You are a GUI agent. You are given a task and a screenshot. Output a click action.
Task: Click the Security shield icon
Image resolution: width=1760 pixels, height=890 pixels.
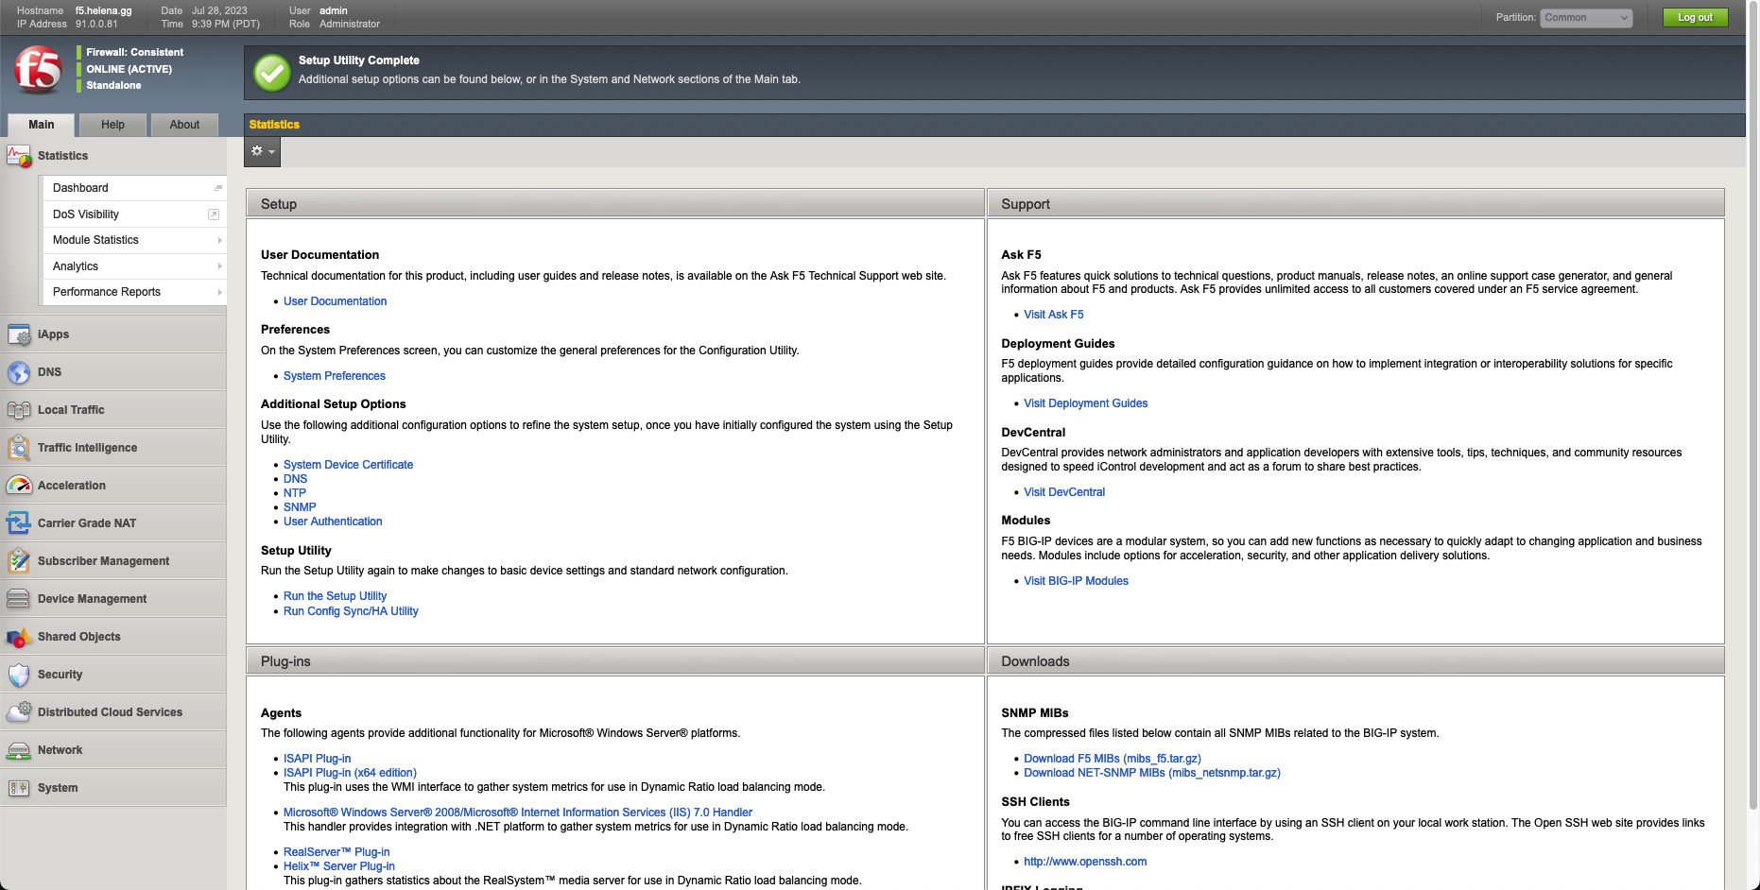tap(19, 675)
